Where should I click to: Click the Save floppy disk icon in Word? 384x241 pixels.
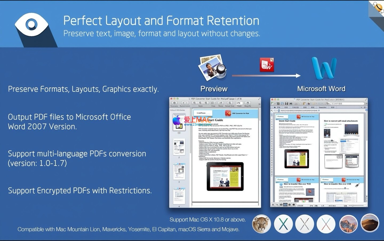coord(286,103)
